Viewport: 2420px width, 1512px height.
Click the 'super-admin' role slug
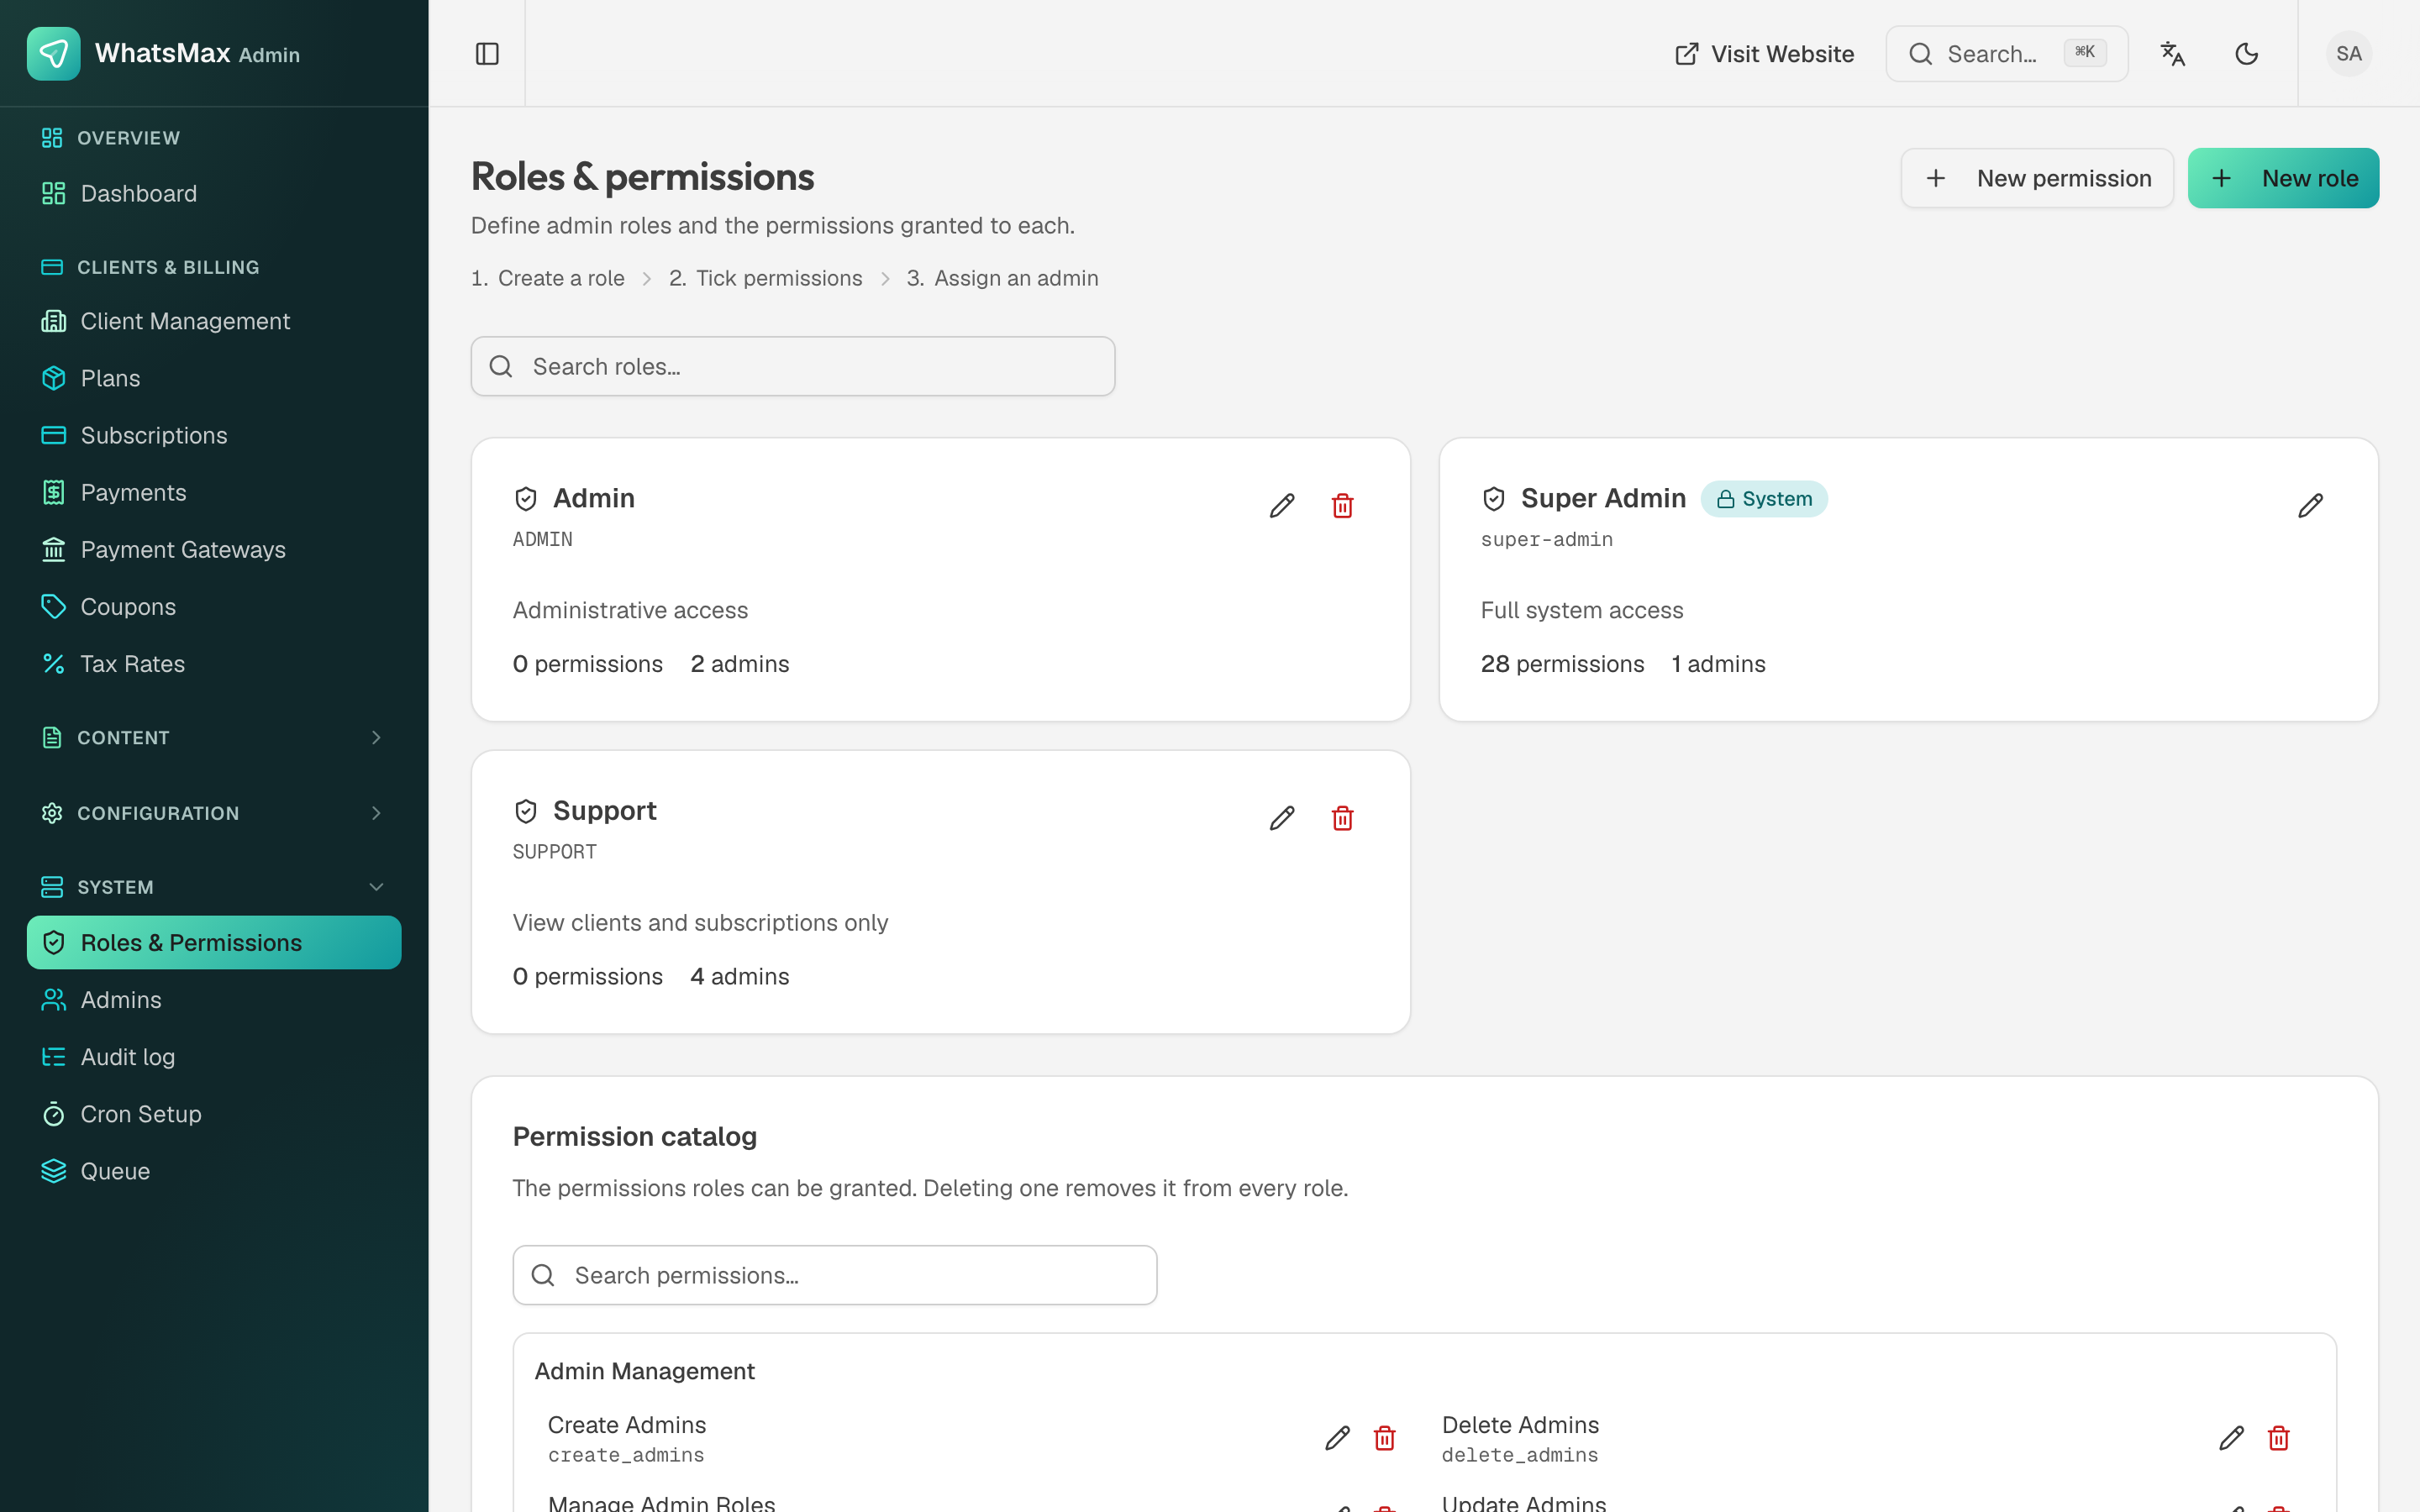coord(1547,540)
